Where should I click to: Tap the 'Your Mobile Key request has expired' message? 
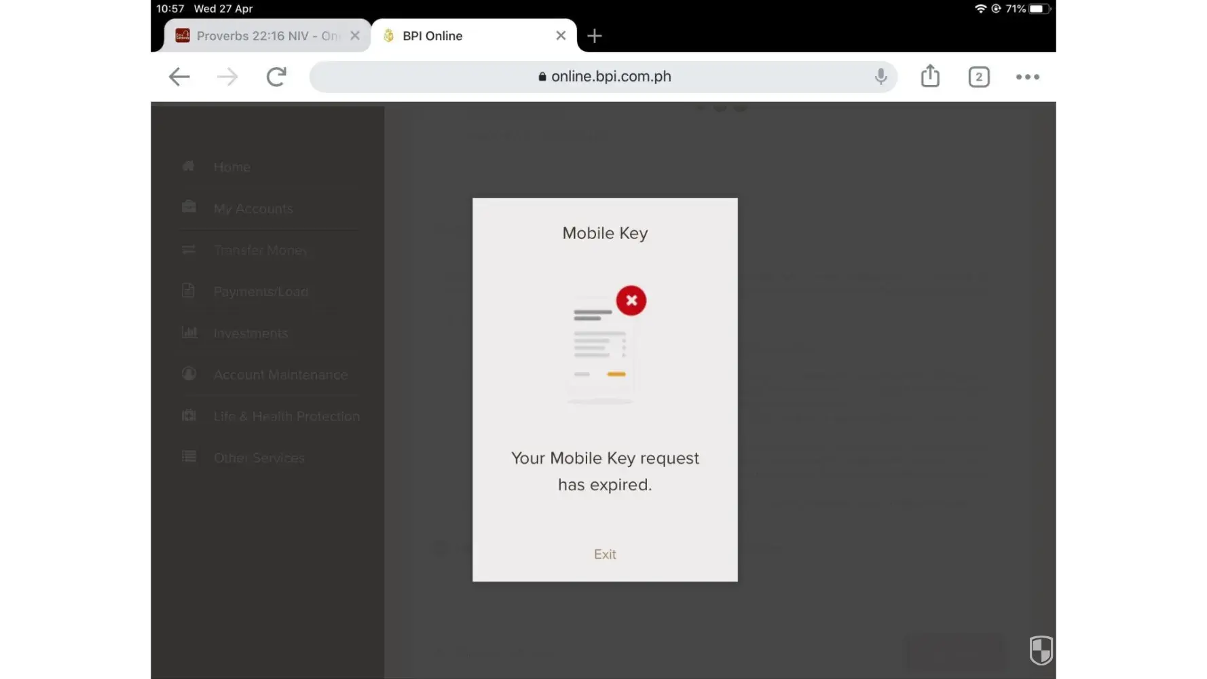tap(605, 471)
